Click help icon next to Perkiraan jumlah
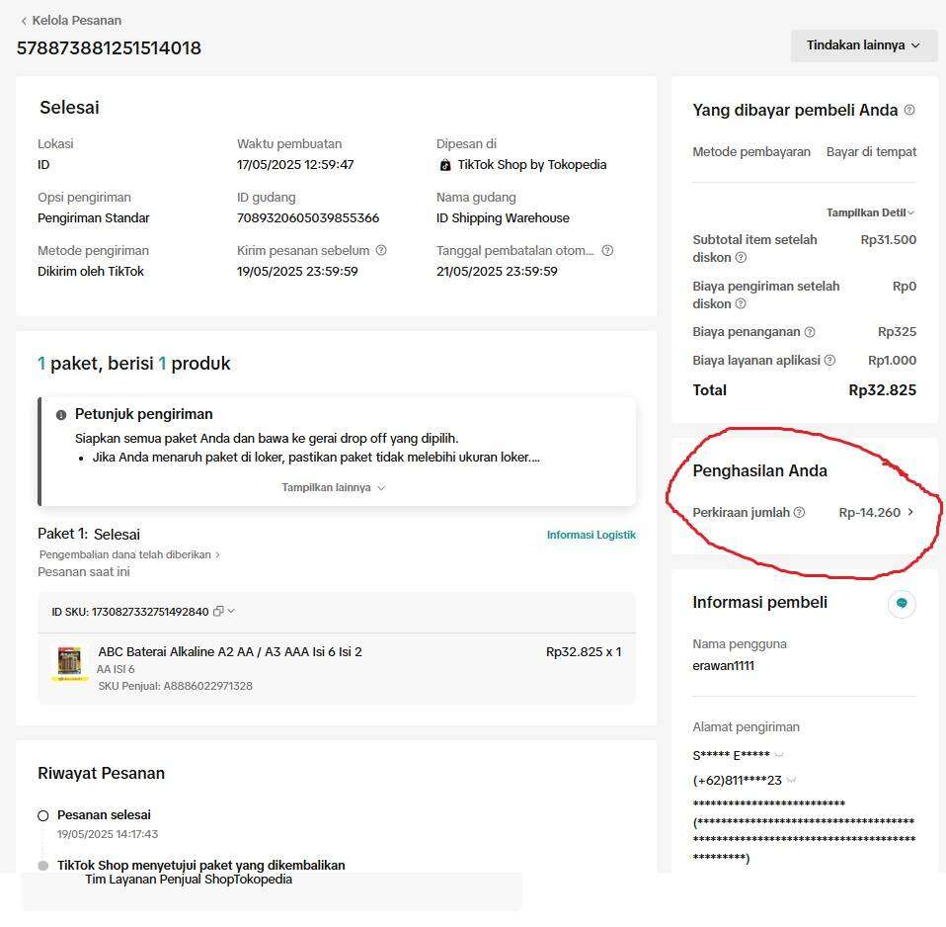This screenshot has height=927, width=946. pyautogui.click(x=800, y=512)
